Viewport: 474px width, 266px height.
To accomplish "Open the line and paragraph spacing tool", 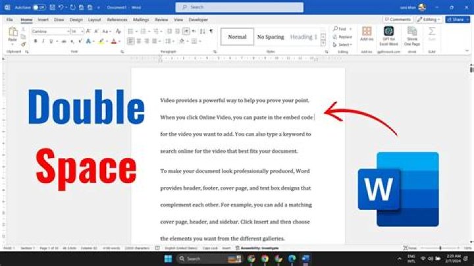I will pos(169,41).
